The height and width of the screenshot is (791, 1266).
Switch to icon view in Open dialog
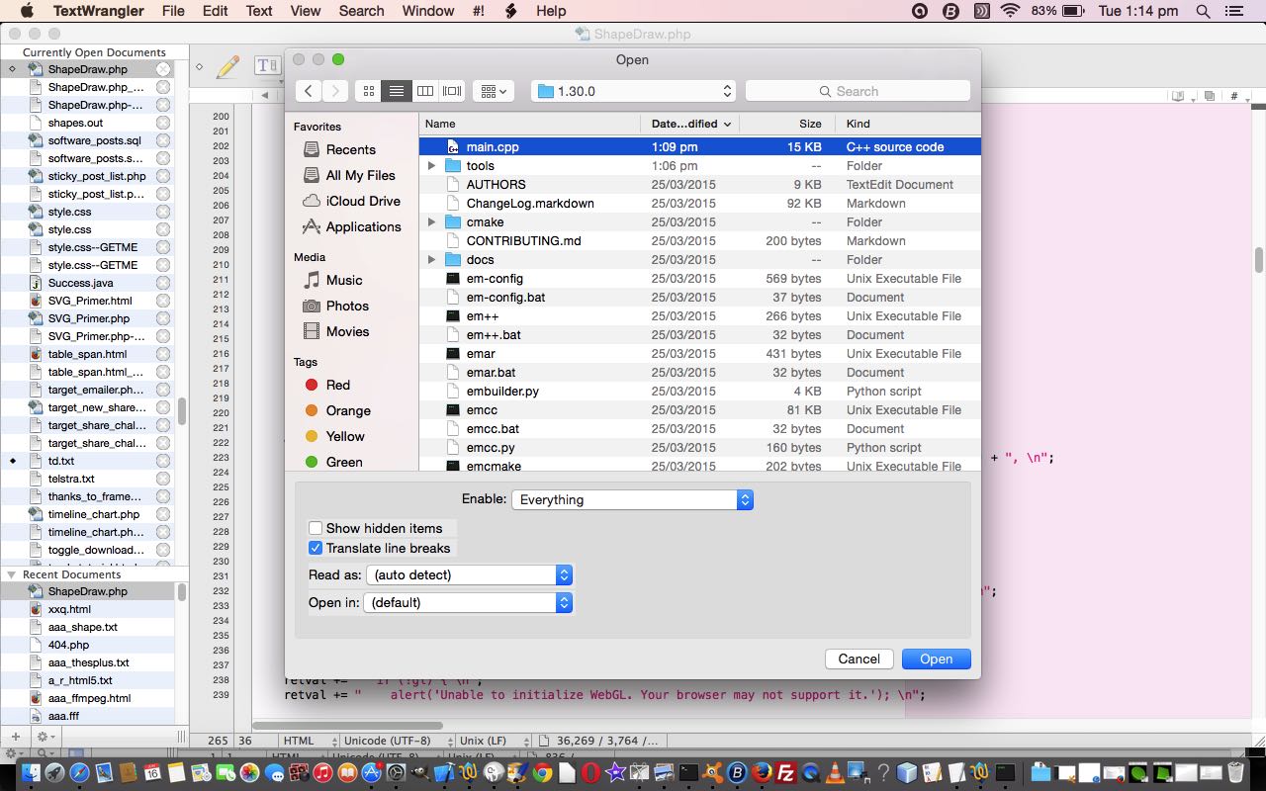369,91
